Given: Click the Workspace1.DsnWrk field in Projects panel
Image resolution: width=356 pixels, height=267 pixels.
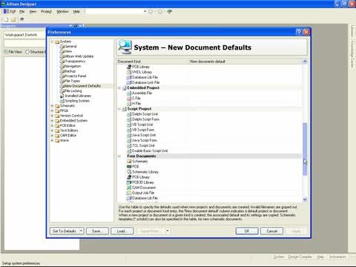Looking at the screenshot, I should [x=24, y=35].
